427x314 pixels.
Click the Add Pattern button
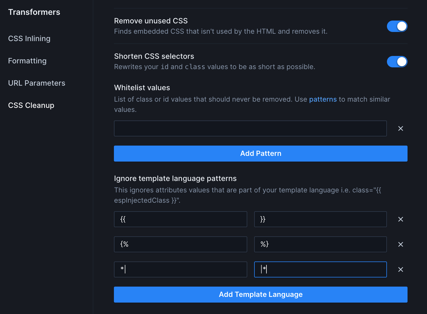[261, 154]
